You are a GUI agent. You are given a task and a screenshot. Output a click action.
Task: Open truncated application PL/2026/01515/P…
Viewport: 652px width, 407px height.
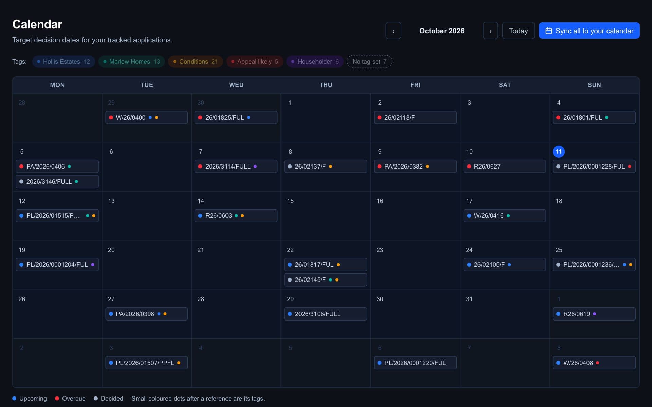pyautogui.click(x=57, y=216)
